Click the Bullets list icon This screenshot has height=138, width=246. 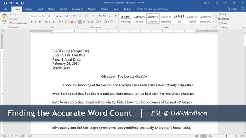click(80, 16)
